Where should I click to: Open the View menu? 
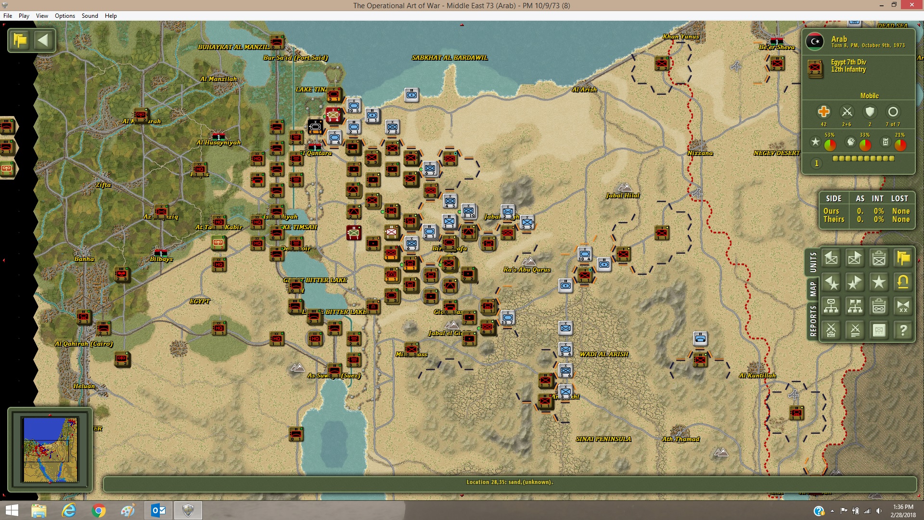(42, 16)
